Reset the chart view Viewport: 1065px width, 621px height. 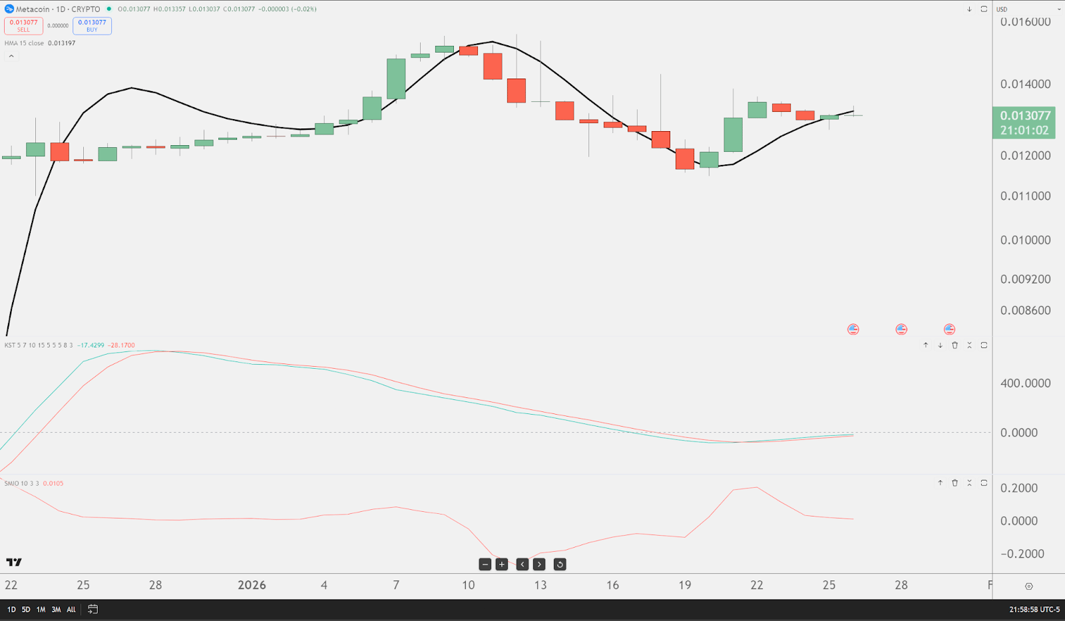(x=560, y=564)
